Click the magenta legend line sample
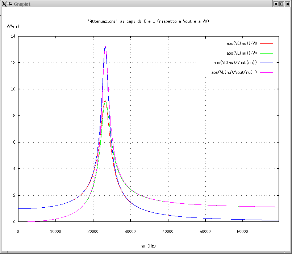Viewport: 292px width, 254px height. pos(266,72)
